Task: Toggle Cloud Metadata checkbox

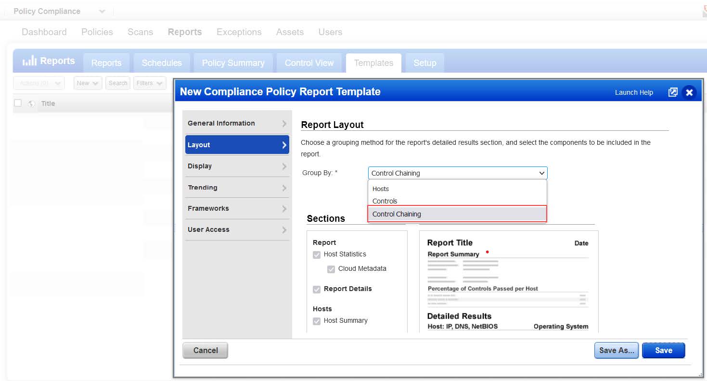Action: point(331,269)
